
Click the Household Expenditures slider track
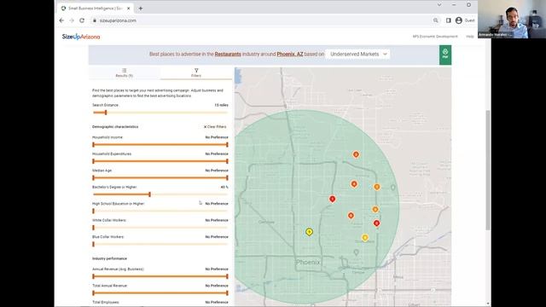tap(160, 161)
